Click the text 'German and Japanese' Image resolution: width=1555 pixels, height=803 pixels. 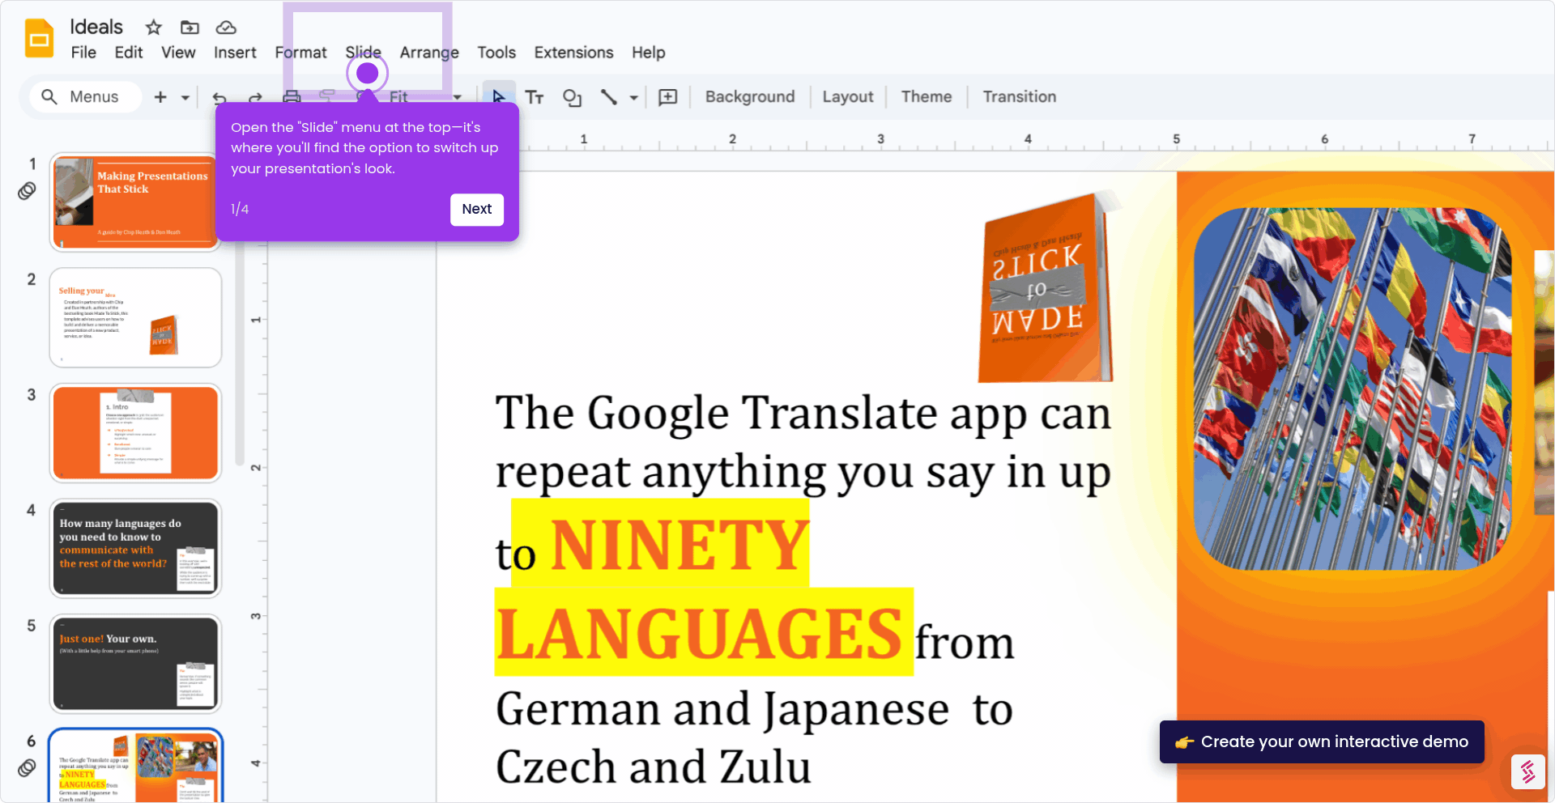click(x=722, y=709)
